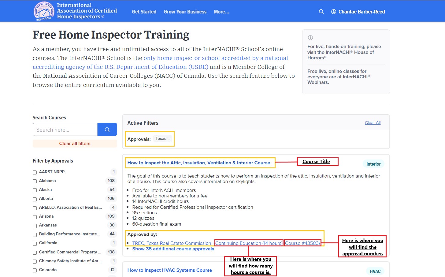The height and width of the screenshot is (277, 445).
Task: Enable the Colorado approvals filter
Action: click(35, 270)
